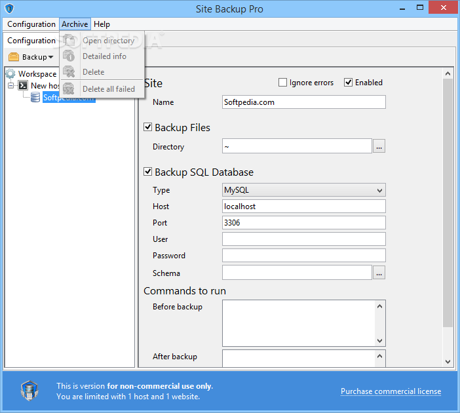Follow the Purchase commercial license link
The width and height of the screenshot is (460, 413).
(x=391, y=391)
